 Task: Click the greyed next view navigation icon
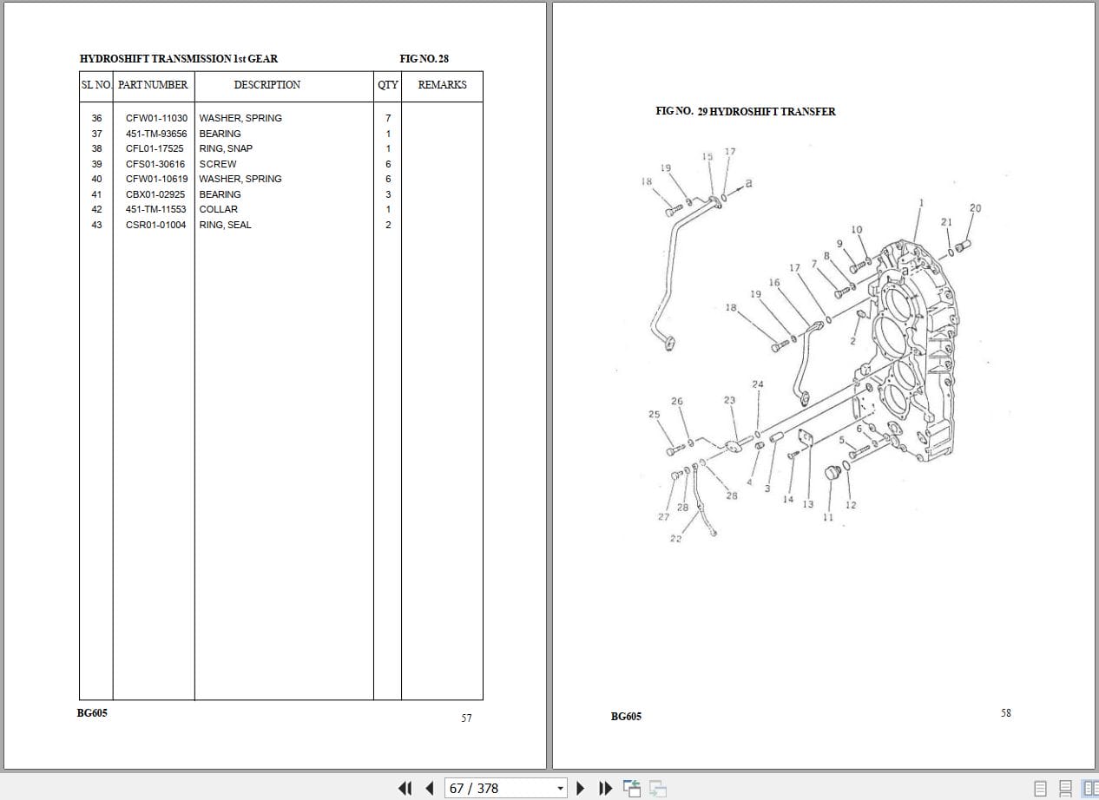[658, 788]
